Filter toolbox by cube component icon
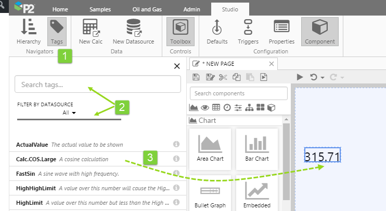The height and width of the screenshot is (211, 386). click(x=271, y=107)
